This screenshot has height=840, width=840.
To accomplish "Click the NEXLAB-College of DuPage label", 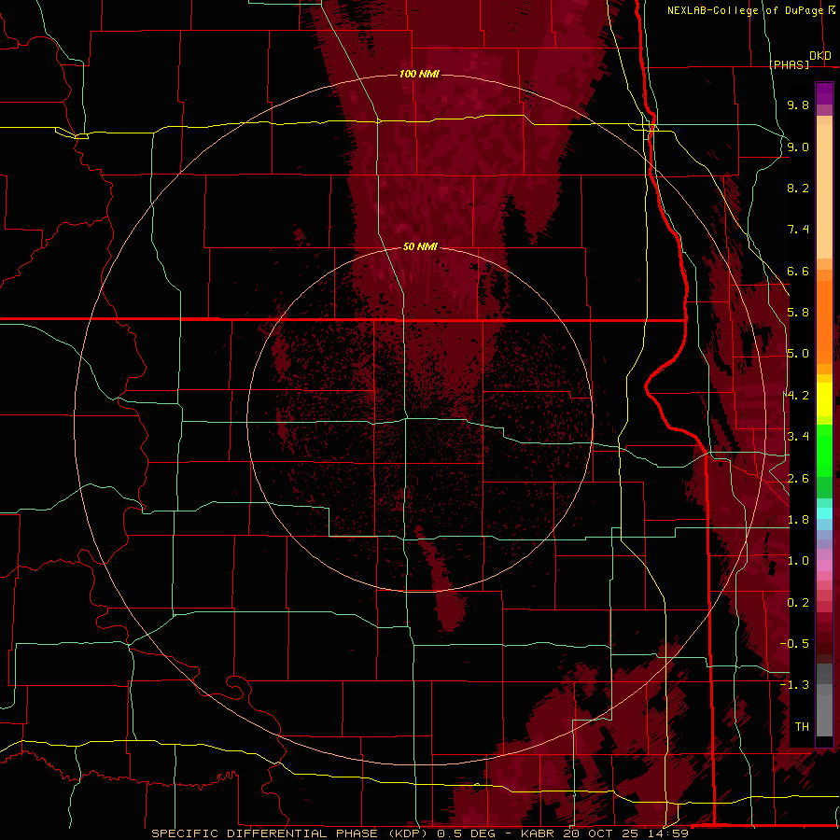I will 747,10.
